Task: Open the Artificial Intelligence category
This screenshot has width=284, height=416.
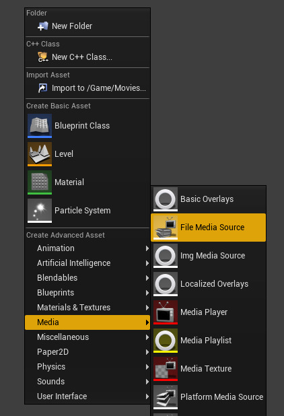Action: 87,263
